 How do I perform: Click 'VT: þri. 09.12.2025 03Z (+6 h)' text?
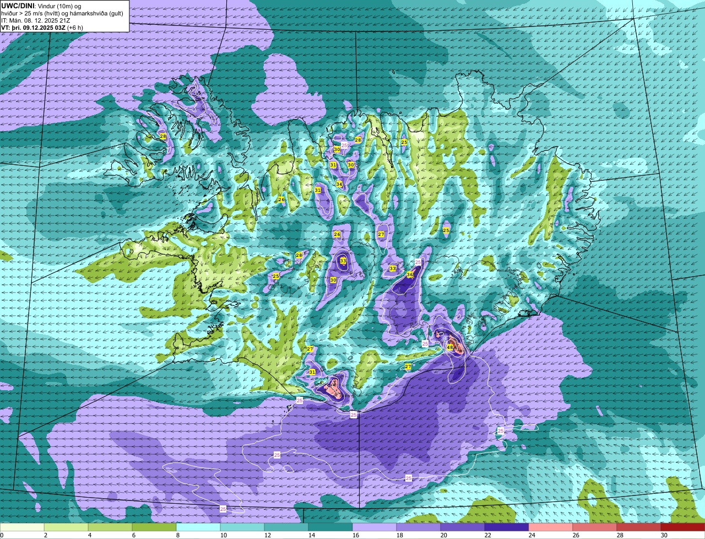42,27
